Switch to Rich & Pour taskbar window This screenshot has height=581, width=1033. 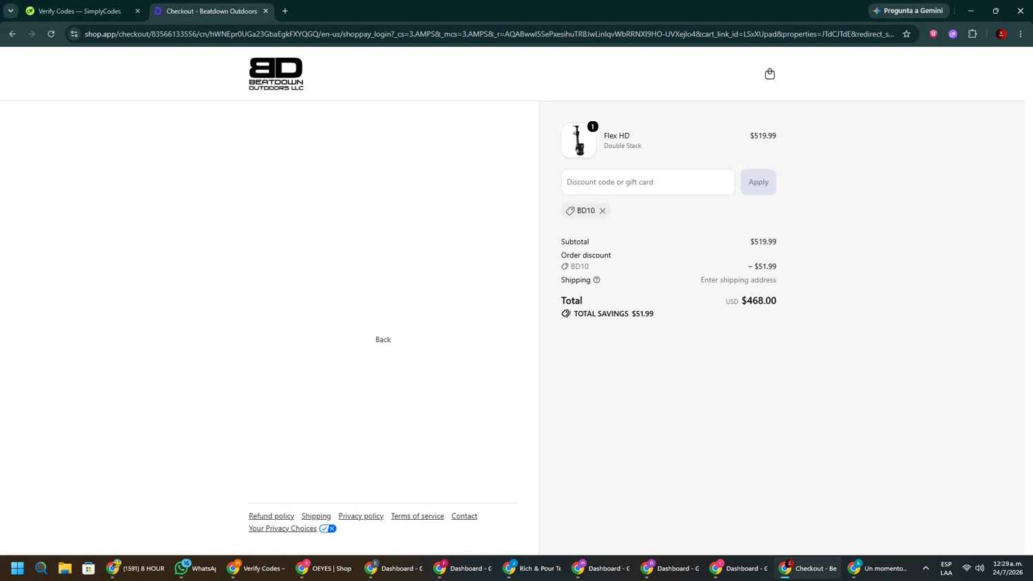coord(532,568)
